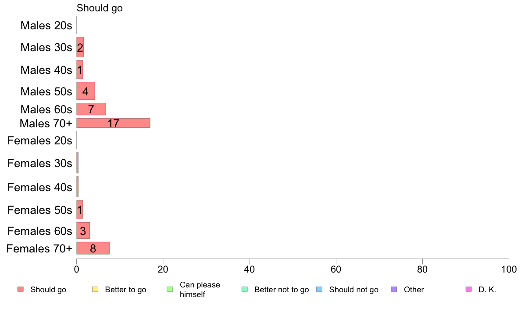Click the Should not go legend text
Viewport: 521px width, 322px height.
pos(354,290)
